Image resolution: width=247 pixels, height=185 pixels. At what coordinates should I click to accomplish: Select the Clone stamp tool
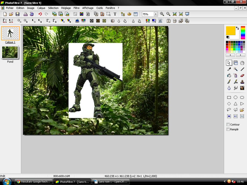[x=242, y=82]
